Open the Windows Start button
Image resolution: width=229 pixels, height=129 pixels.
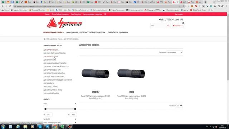tap(3, 126)
